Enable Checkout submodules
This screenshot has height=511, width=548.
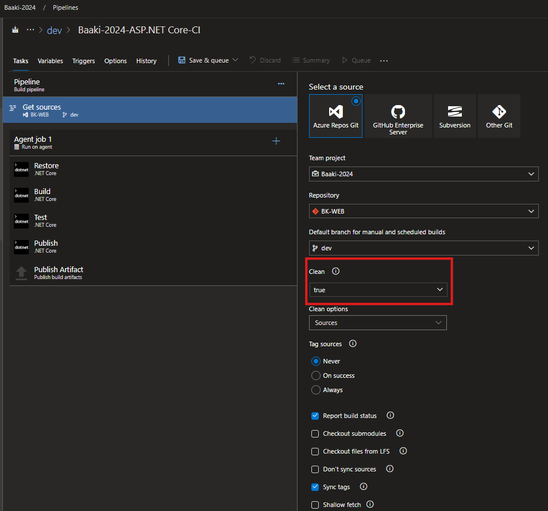(x=315, y=433)
